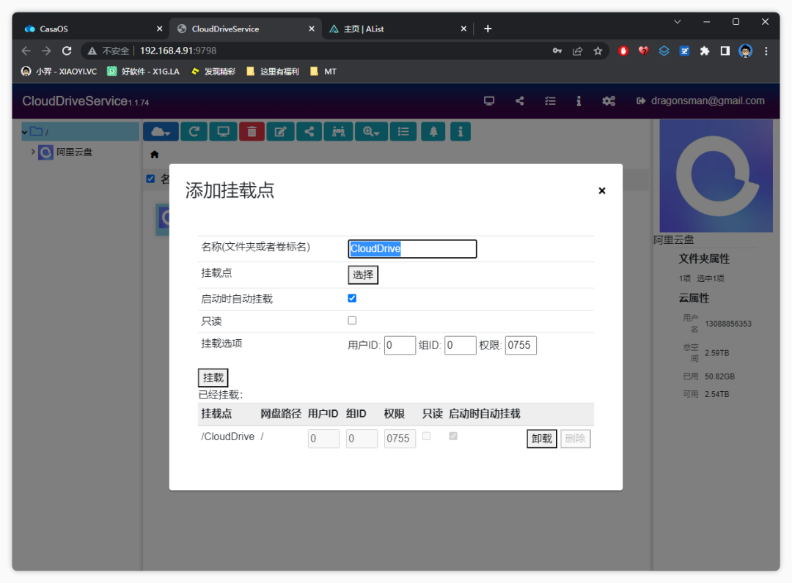This screenshot has width=792, height=583.
Task: Open the list view icon in file toolbar
Action: (403, 132)
